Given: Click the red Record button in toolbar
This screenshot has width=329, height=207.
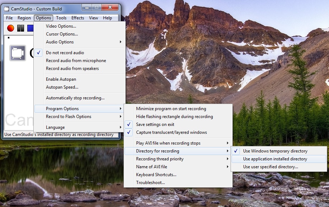Looking at the screenshot, I should [x=11, y=28].
